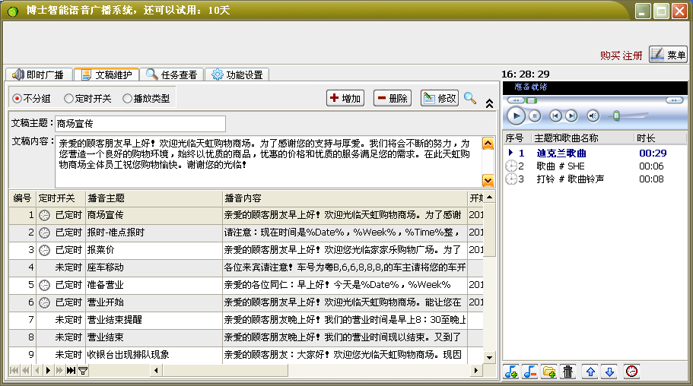This screenshot has width=693, height=386.
Task: Open the 任务查看 tab
Action: (171, 74)
